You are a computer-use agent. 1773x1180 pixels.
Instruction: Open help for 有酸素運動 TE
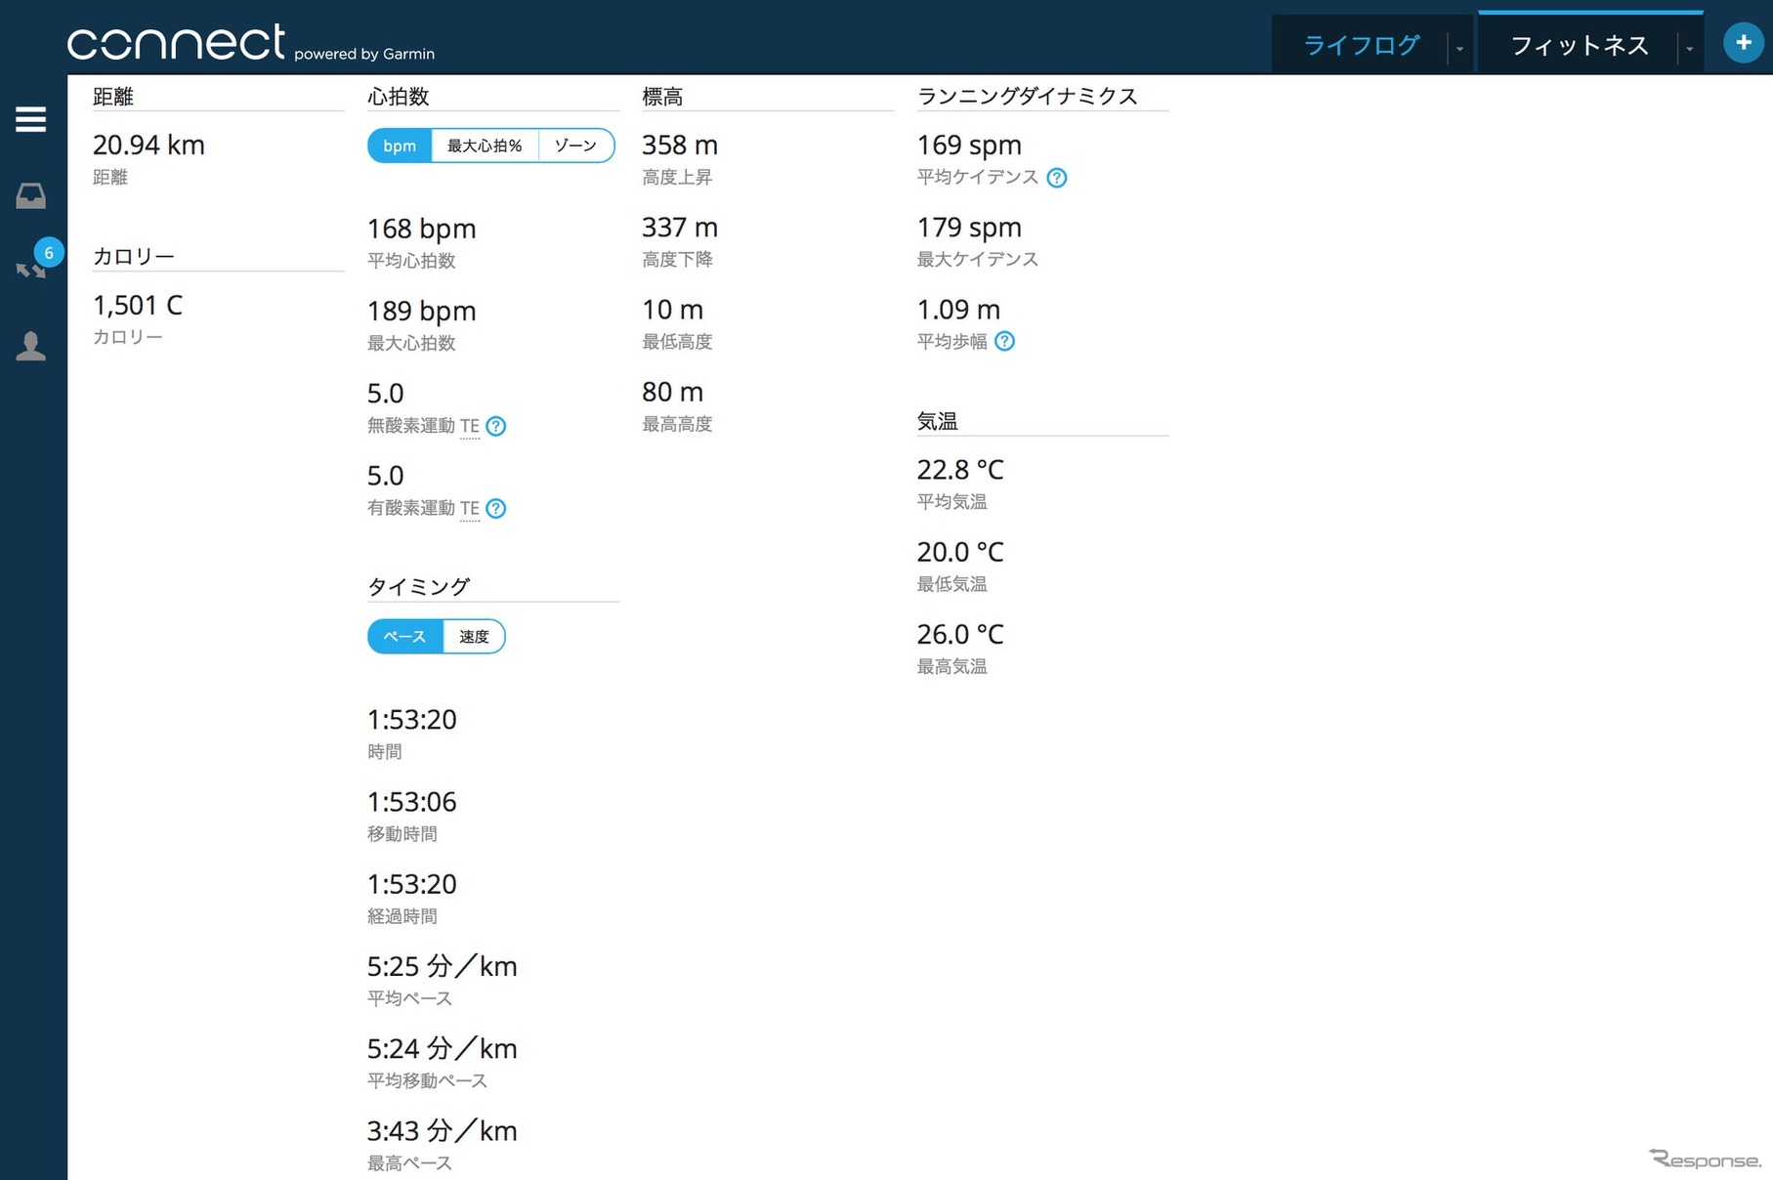pyautogui.click(x=496, y=508)
